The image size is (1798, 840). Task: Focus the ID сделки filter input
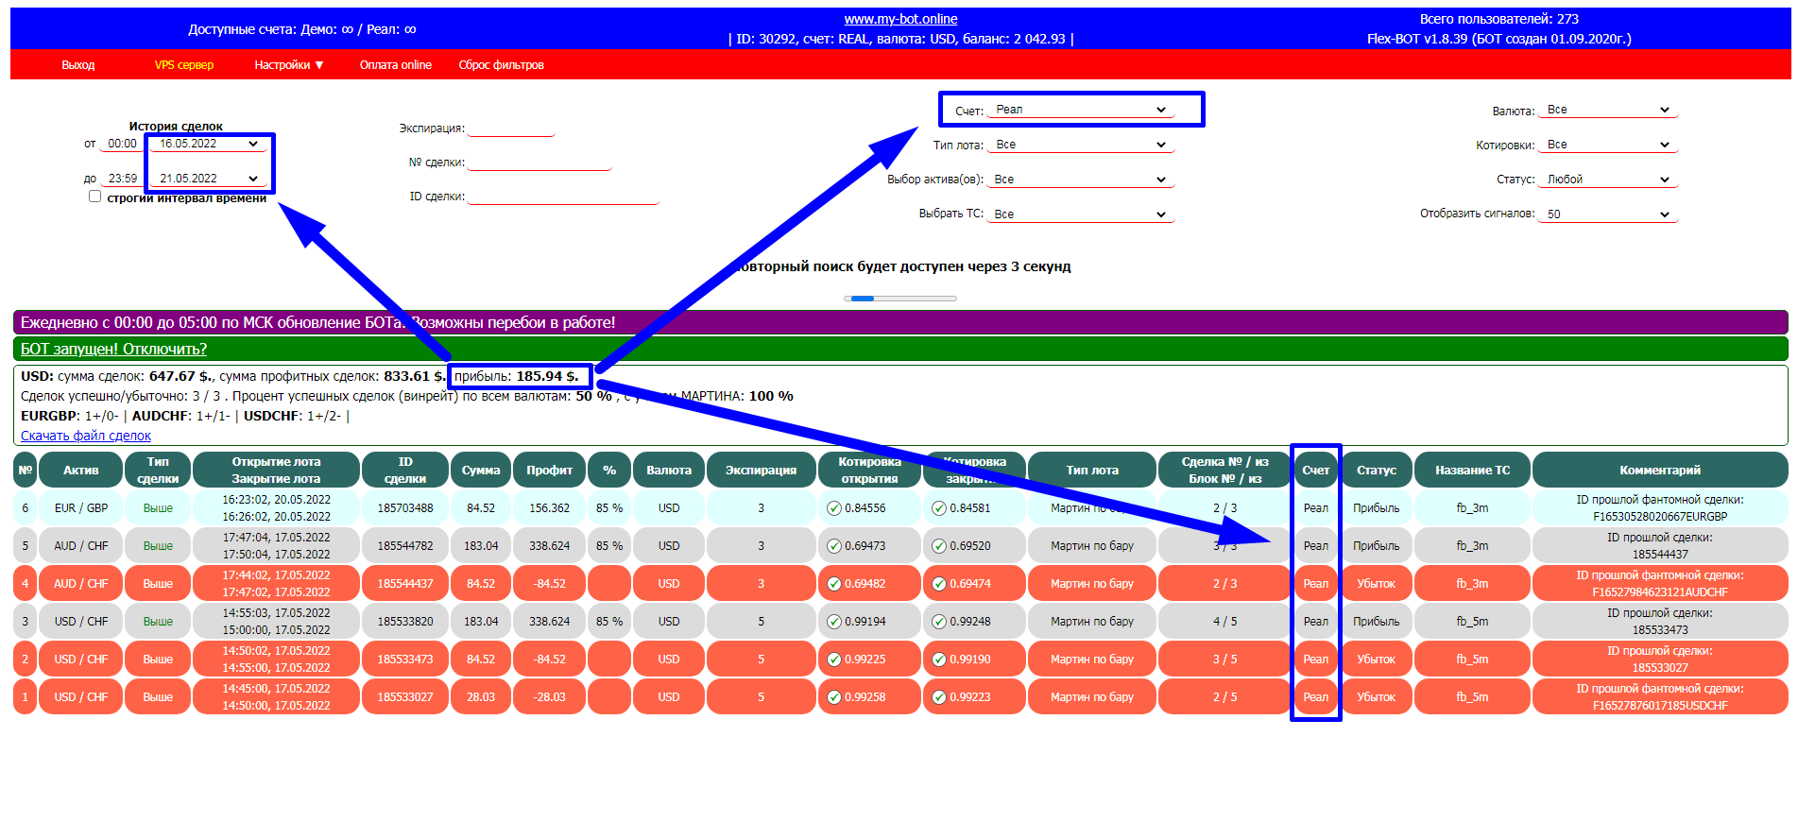click(563, 197)
